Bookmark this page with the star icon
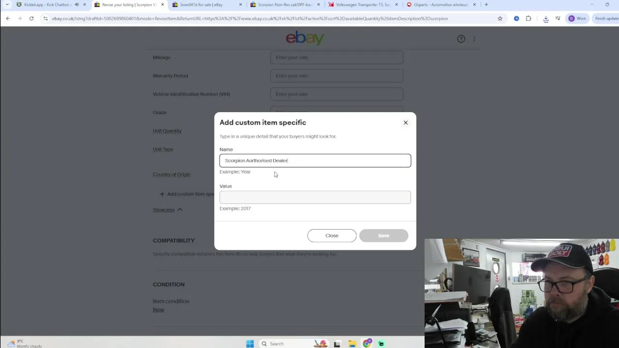The image size is (619, 348). (x=500, y=18)
